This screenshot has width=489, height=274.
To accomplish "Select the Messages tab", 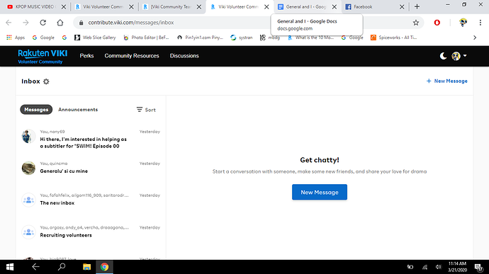I will pyautogui.click(x=36, y=110).
